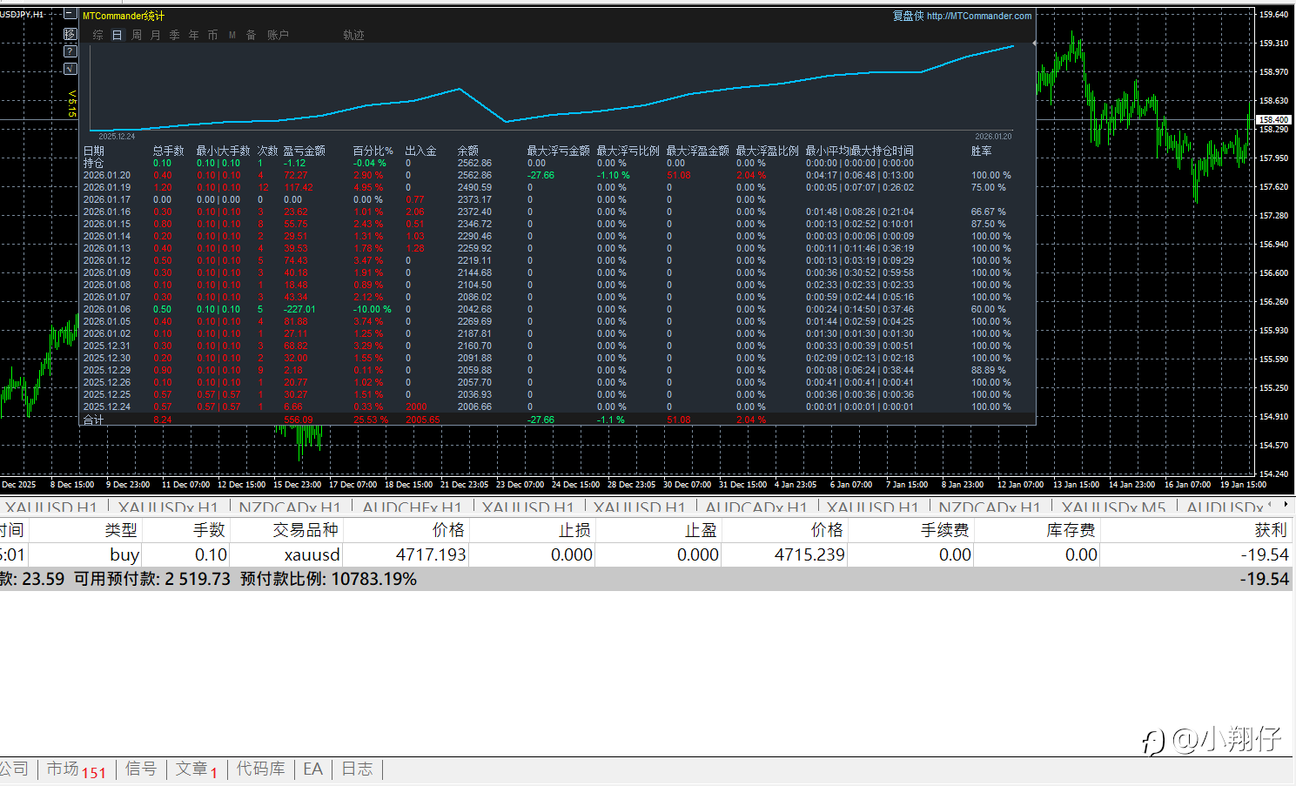Select the 币 currency statistics button

click(x=212, y=35)
